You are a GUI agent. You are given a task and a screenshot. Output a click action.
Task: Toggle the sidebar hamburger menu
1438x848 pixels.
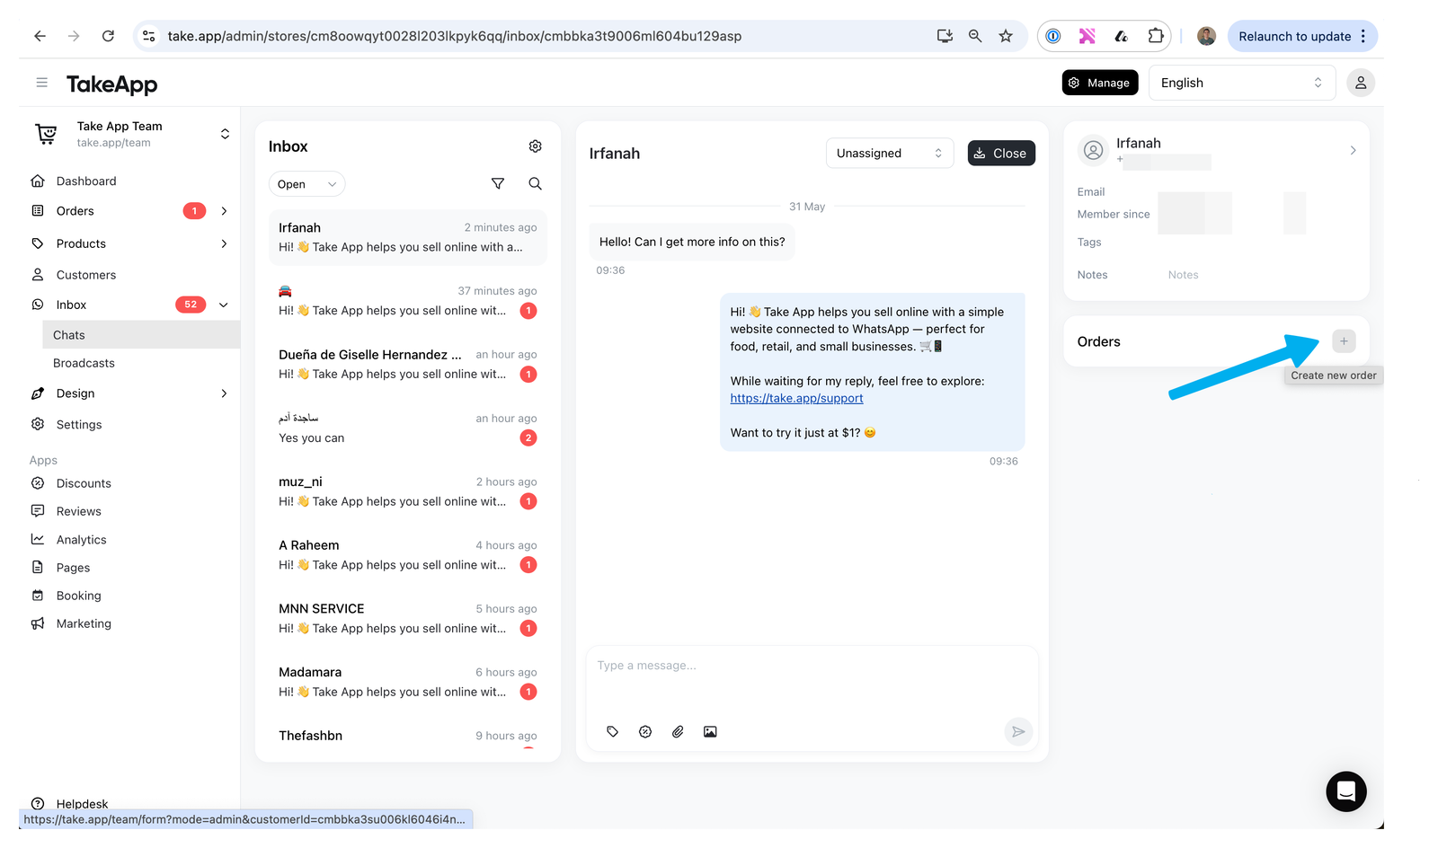41,83
